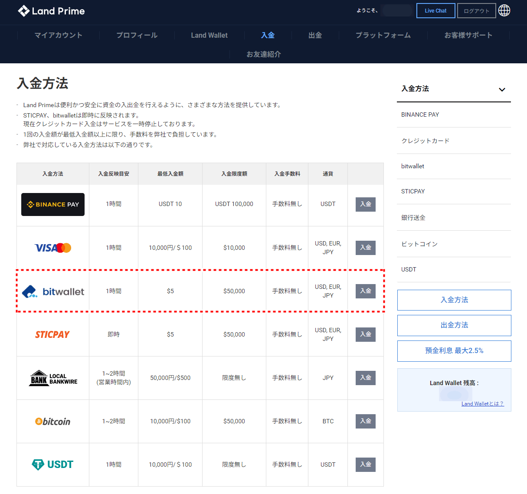Screen dimensions: 527x494
Task: Click the 50,000円/$500 minimum cell
Action: click(x=170, y=378)
